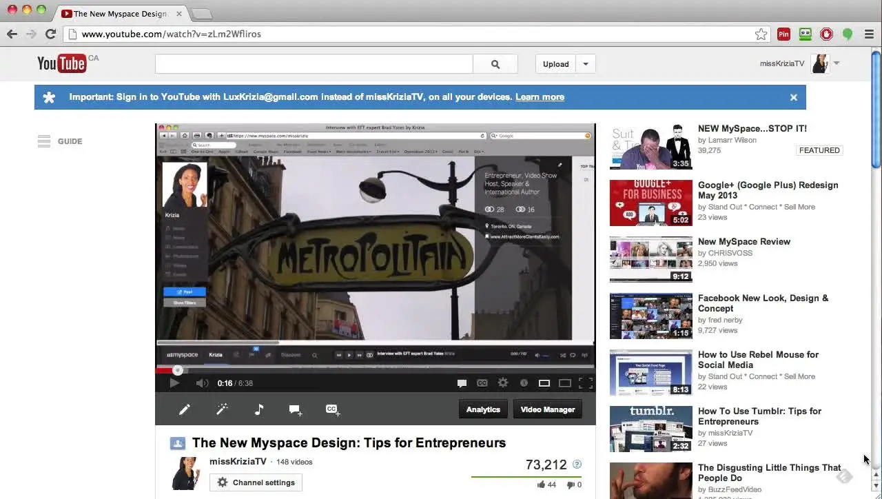Open the add Captions CC tool
Image resolution: width=882 pixels, height=499 pixels.
(x=333, y=409)
